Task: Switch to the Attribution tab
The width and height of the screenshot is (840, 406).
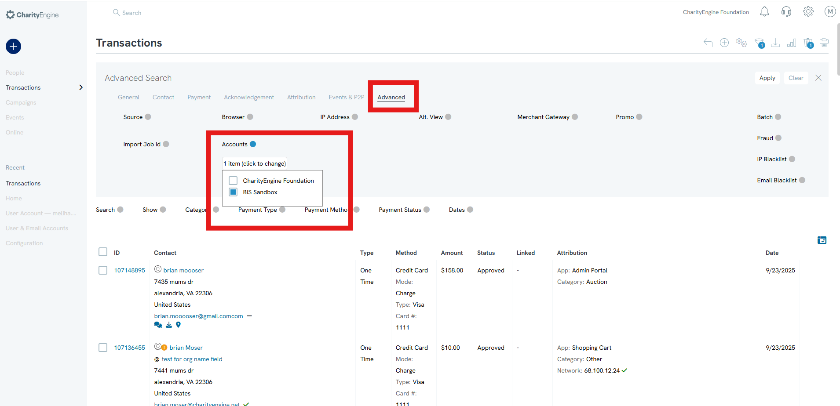Action: pos(301,97)
